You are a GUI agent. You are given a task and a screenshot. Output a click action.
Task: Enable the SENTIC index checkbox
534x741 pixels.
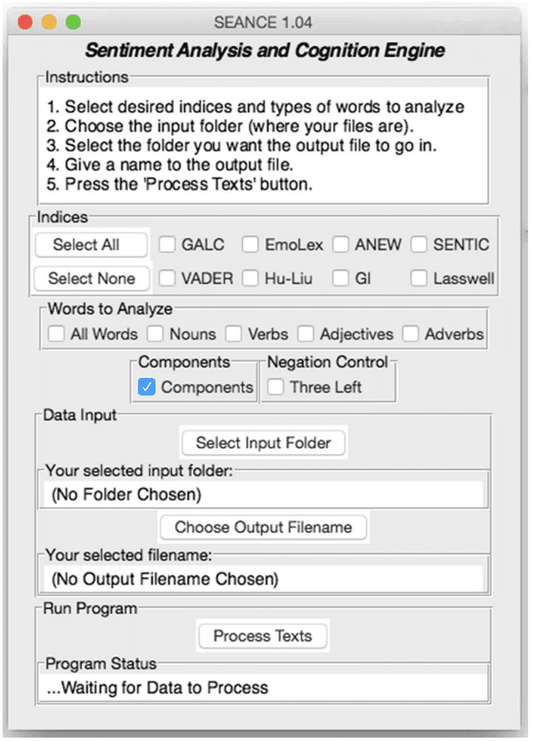click(x=419, y=245)
